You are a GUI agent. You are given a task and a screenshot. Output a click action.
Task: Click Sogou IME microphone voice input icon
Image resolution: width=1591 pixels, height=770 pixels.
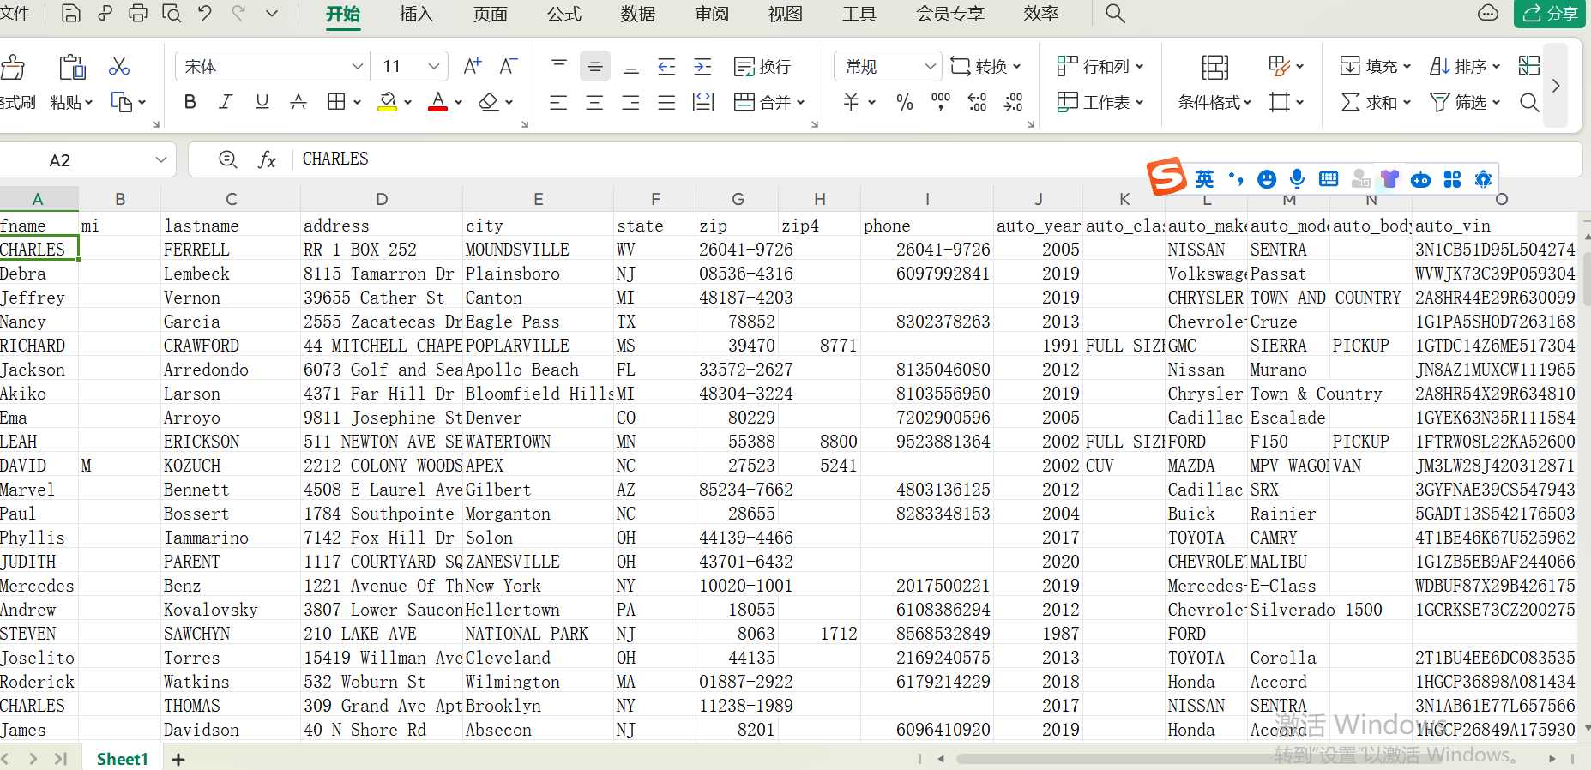1298,178
